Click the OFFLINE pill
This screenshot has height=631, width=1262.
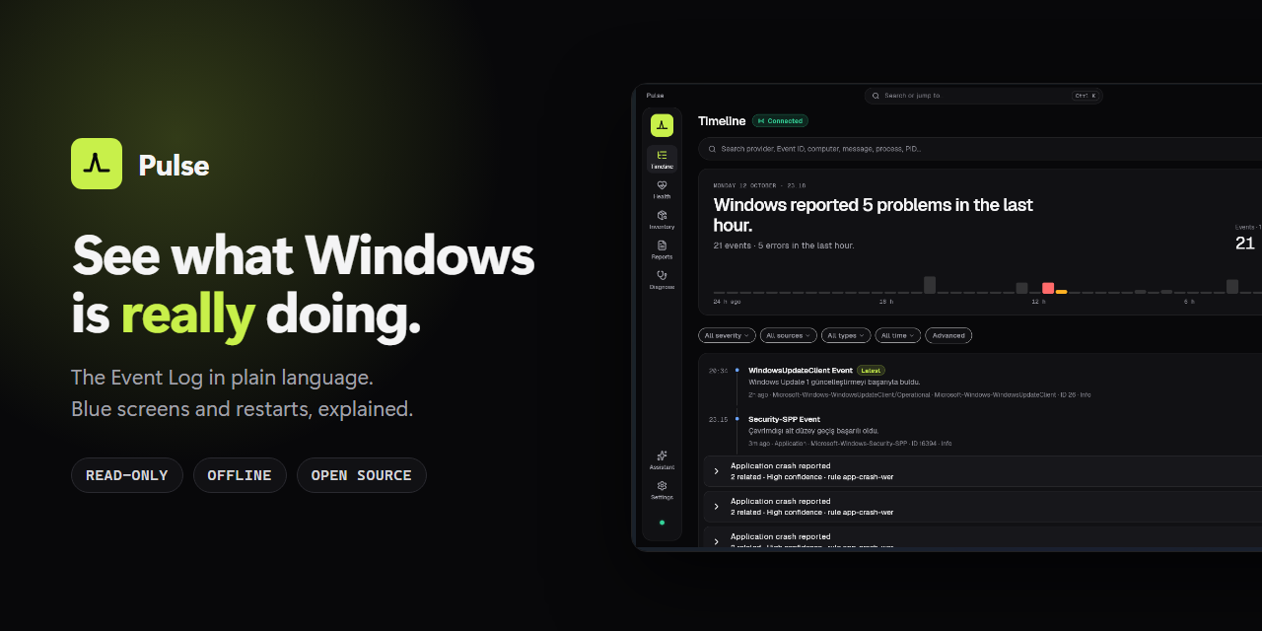[240, 475]
